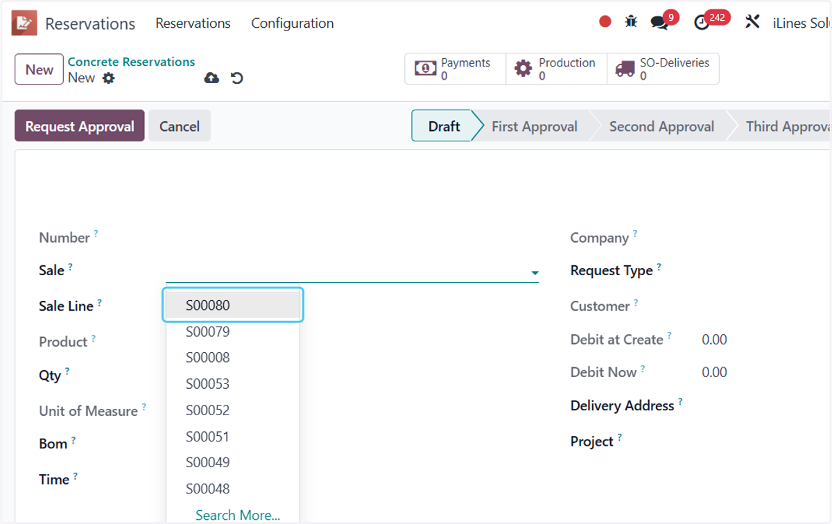Open the activities clock icon

[702, 22]
